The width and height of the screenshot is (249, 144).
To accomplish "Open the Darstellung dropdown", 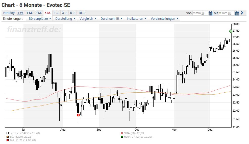I will pos(65,19).
